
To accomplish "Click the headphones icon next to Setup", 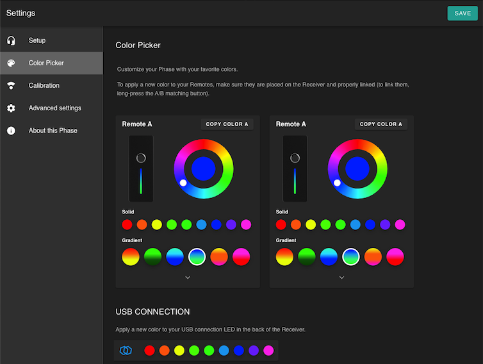I will point(11,40).
